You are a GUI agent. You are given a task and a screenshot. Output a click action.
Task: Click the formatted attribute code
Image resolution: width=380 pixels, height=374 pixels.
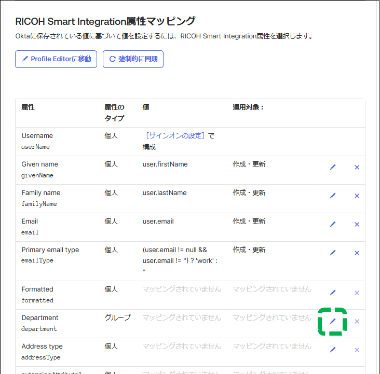(x=37, y=300)
